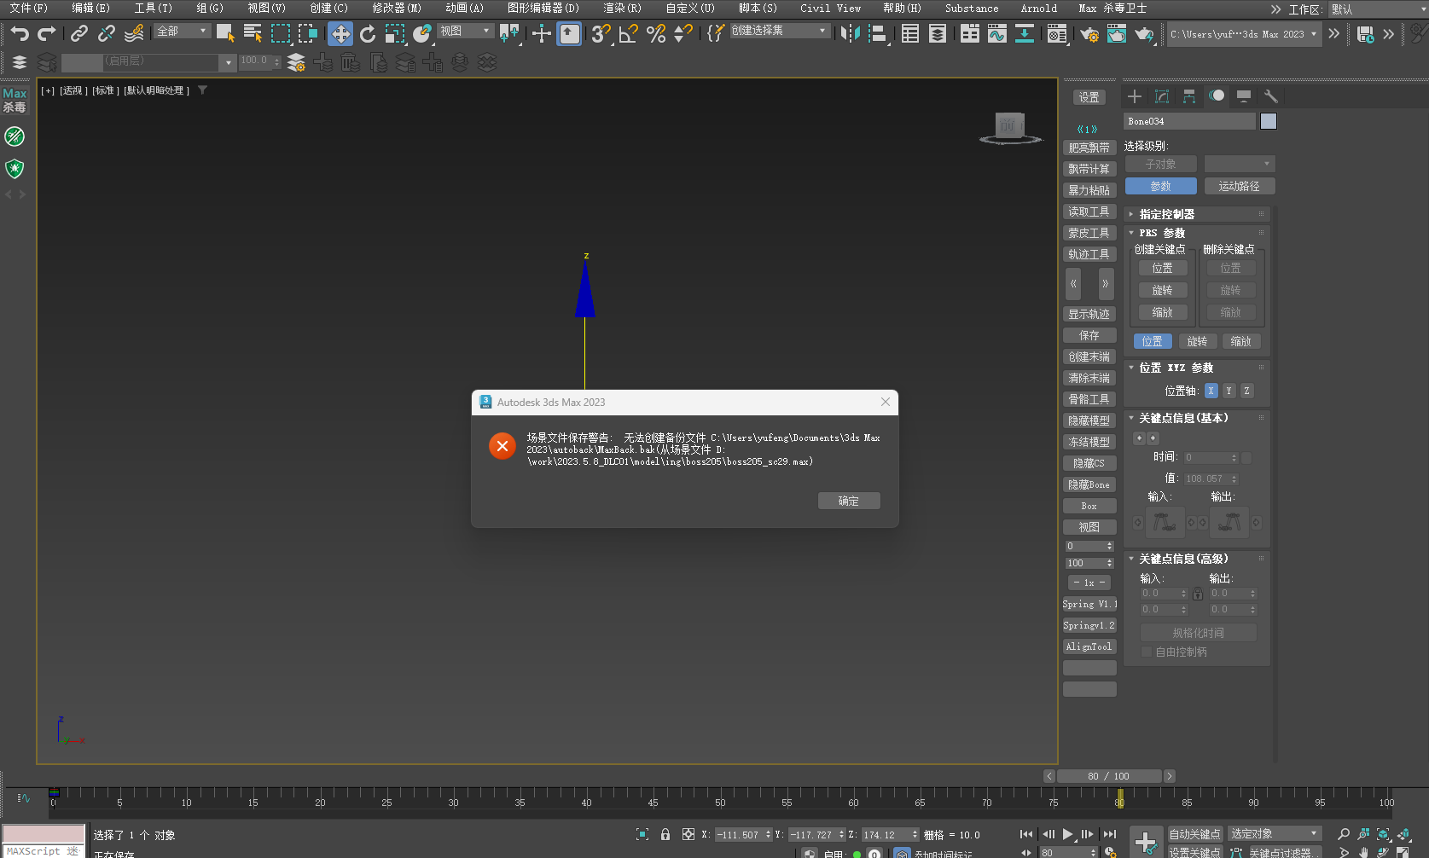Click the ViewCube in the viewport

(x=1010, y=127)
